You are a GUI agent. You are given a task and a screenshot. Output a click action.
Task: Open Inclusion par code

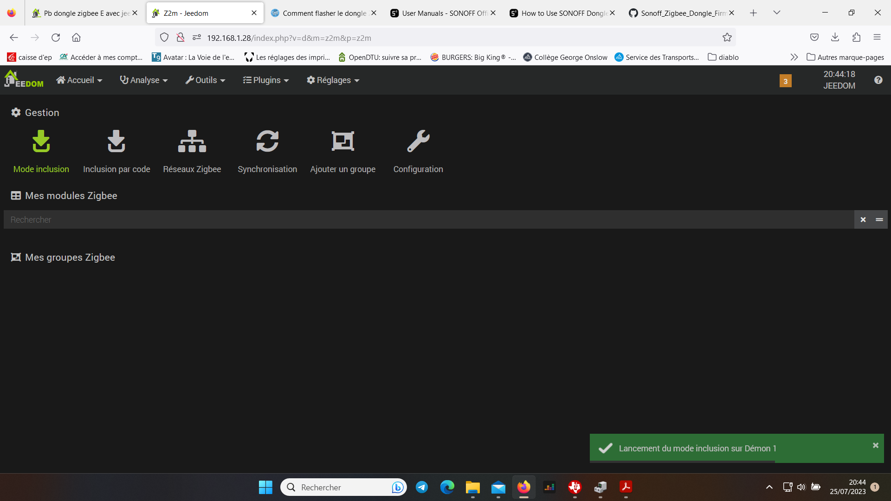(x=116, y=141)
